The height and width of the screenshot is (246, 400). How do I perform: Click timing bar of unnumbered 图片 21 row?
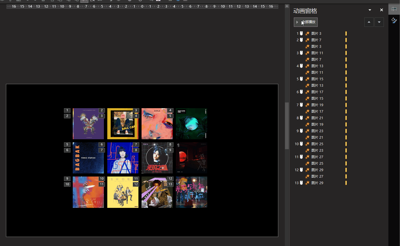pos(346,137)
